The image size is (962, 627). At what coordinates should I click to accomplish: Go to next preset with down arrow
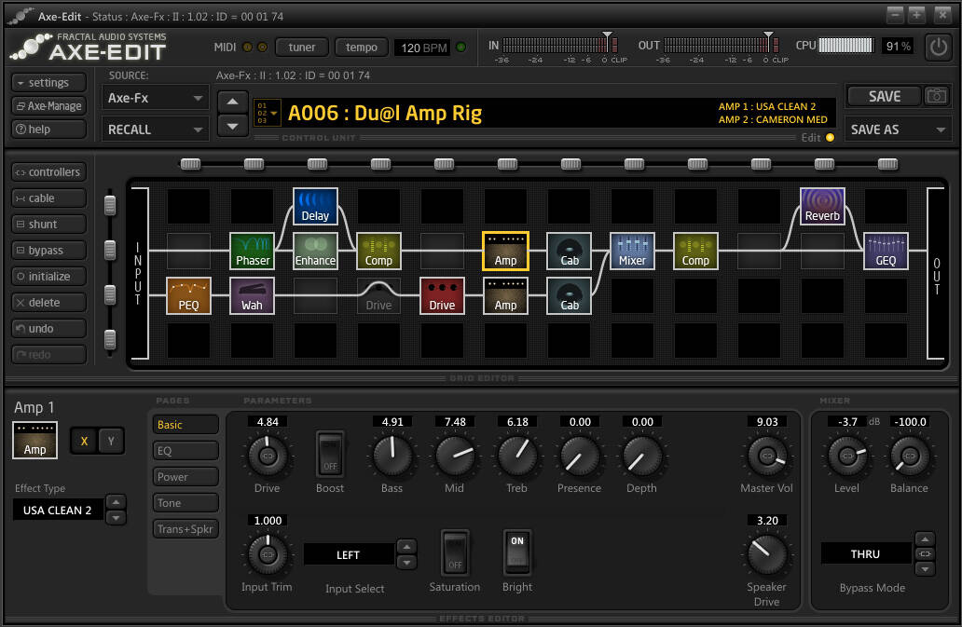pyautogui.click(x=232, y=127)
